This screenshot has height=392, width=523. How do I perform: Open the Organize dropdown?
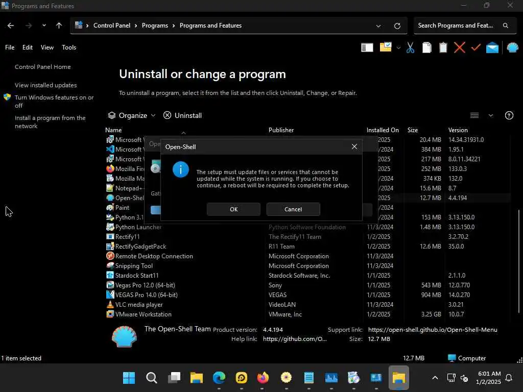132,115
